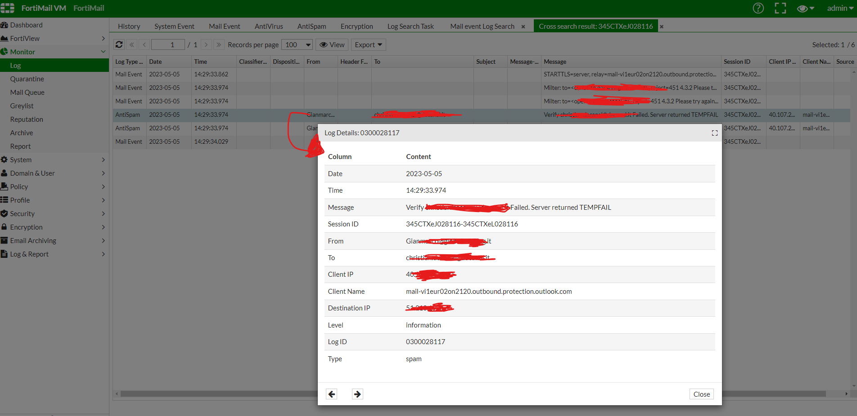Screen dimensions: 857x416
Task: Click the FortiMail grid logo icon
Action: (8, 8)
